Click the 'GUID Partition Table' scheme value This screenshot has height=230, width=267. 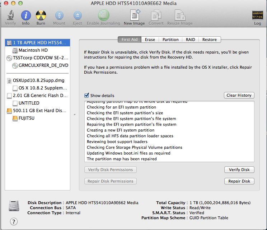point(209,218)
